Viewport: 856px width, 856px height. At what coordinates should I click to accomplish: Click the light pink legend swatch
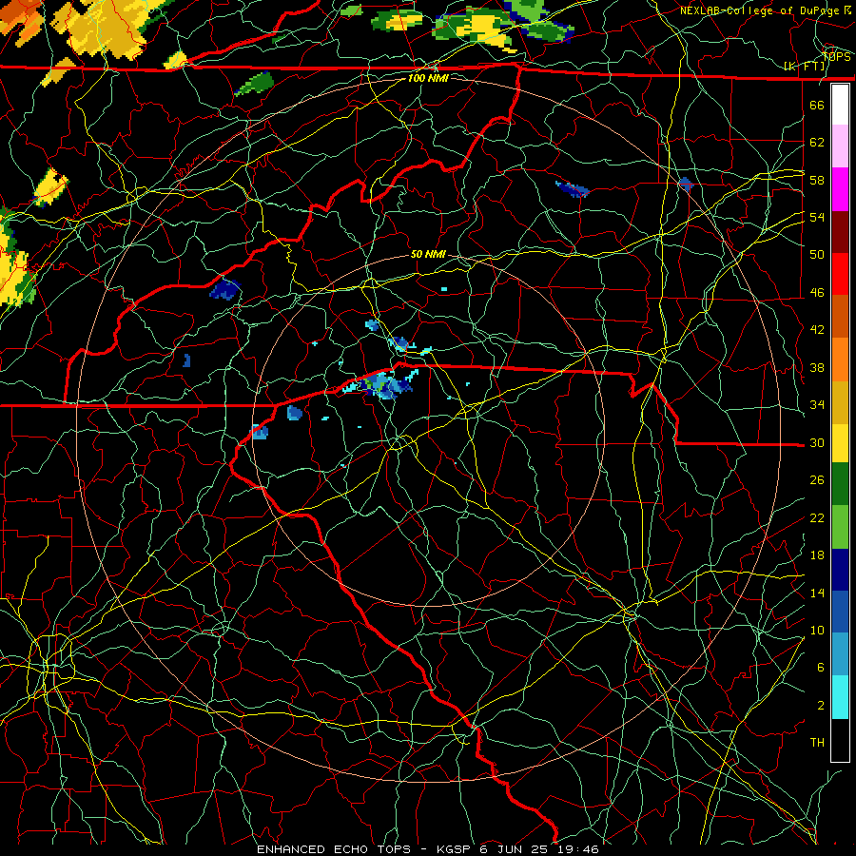(840, 146)
